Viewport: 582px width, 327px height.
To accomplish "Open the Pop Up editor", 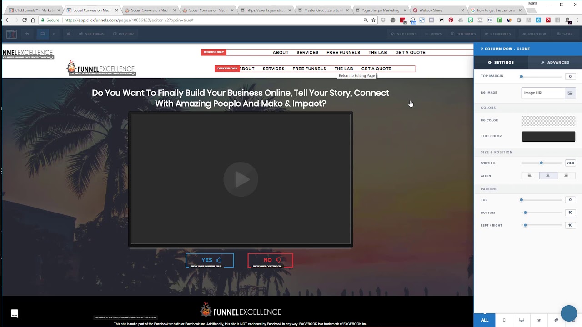I will (x=123, y=34).
